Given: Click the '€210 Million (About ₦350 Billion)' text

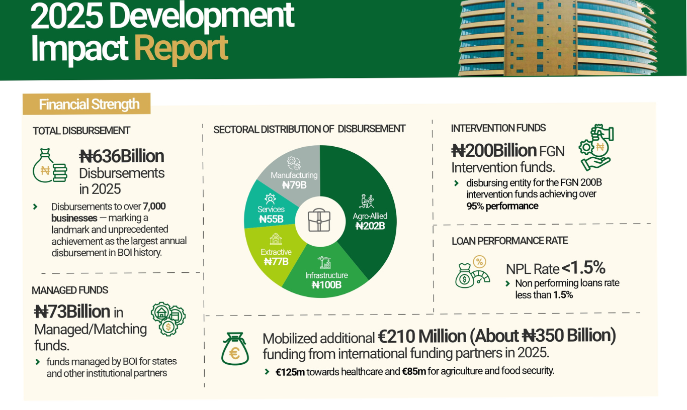Looking at the screenshot, I should tap(496, 336).
